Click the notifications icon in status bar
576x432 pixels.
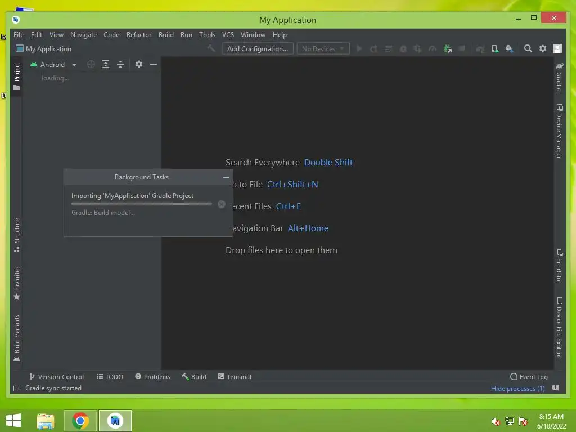click(x=556, y=388)
